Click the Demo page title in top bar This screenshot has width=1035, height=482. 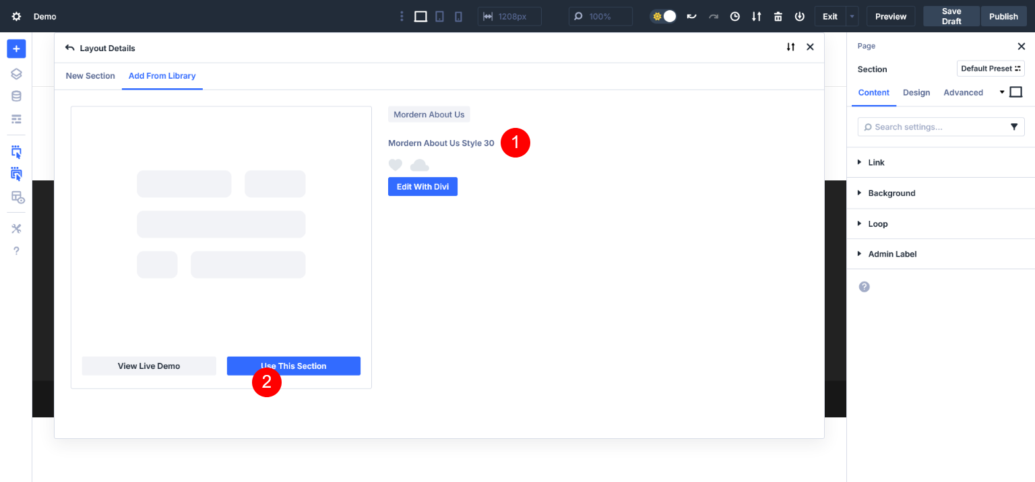click(x=45, y=16)
